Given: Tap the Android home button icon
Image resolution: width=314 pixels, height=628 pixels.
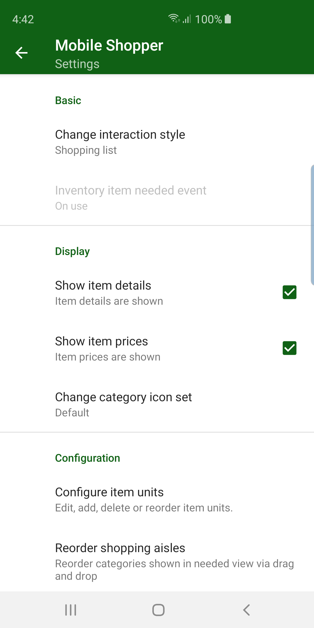Looking at the screenshot, I should point(158,610).
